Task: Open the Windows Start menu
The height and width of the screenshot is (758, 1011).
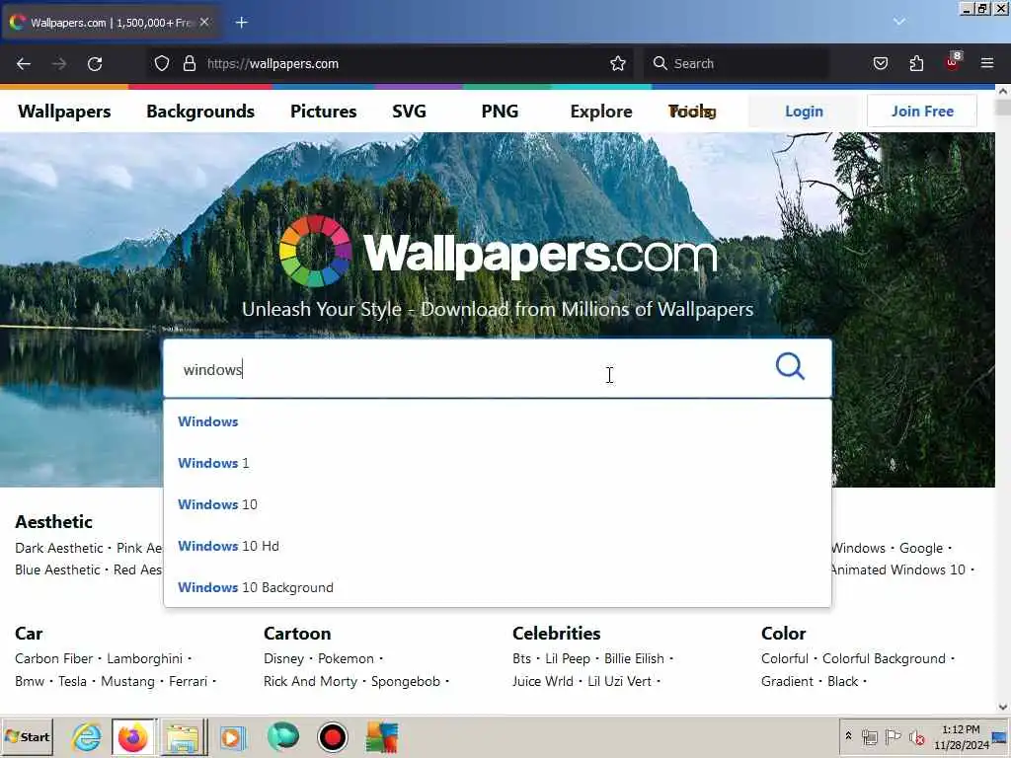Action: coord(27,736)
